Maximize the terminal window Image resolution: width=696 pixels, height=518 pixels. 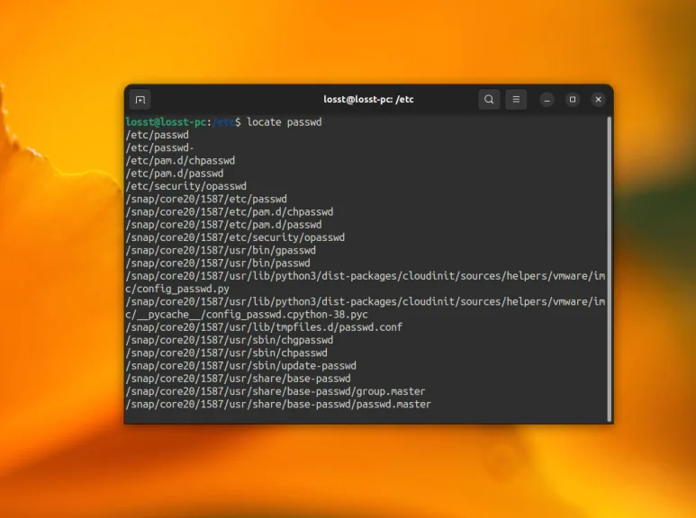[573, 99]
